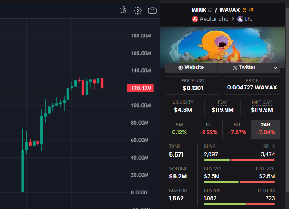Click the last red candlestick on chart
The height and width of the screenshot is (209, 289).
pos(102,83)
